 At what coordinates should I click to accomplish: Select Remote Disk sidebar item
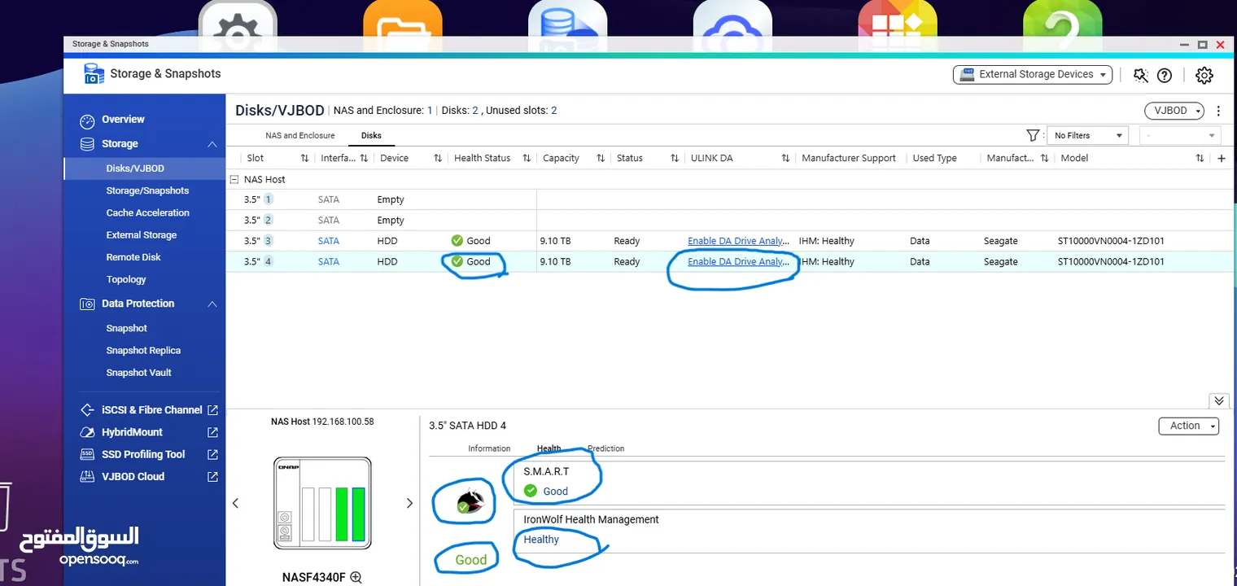coord(133,257)
